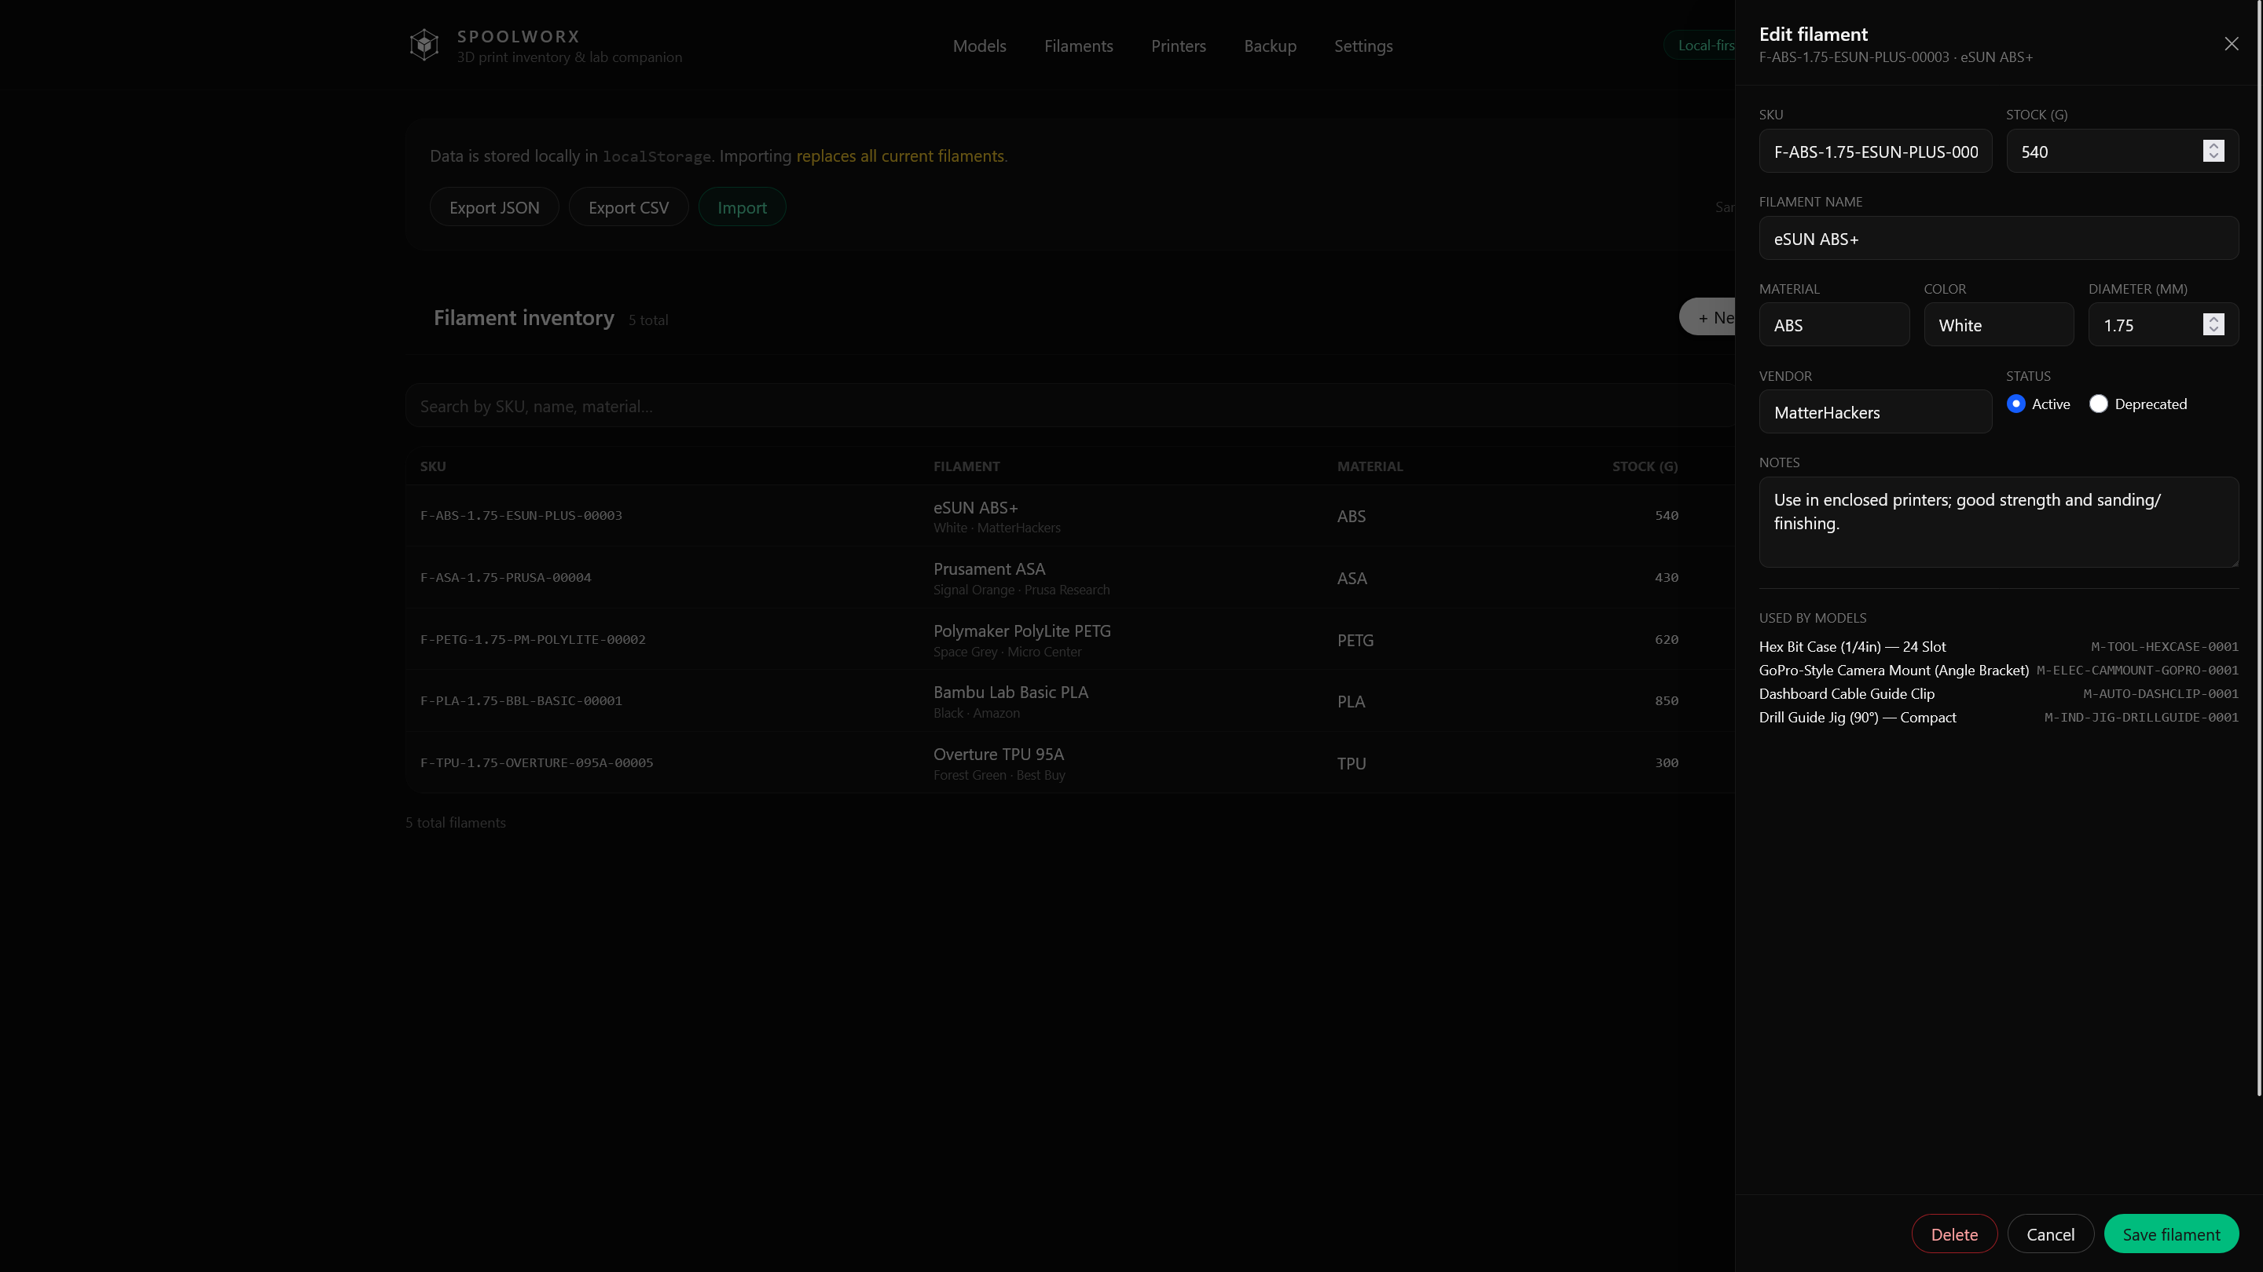Screen dimensions: 2263x1272
Task: Click the Delete button
Action: [x=1953, y=1234]
